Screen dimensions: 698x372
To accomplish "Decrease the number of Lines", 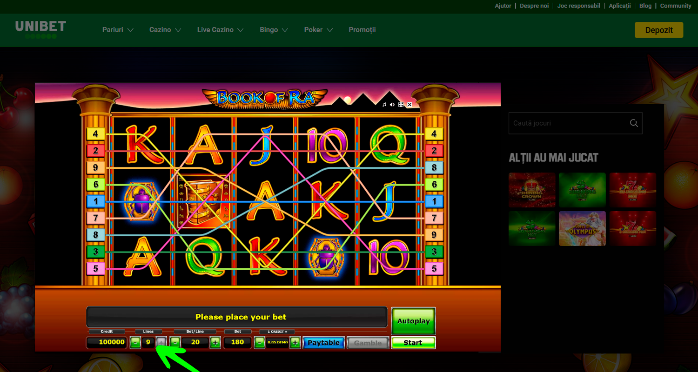I will coord(135,343).
